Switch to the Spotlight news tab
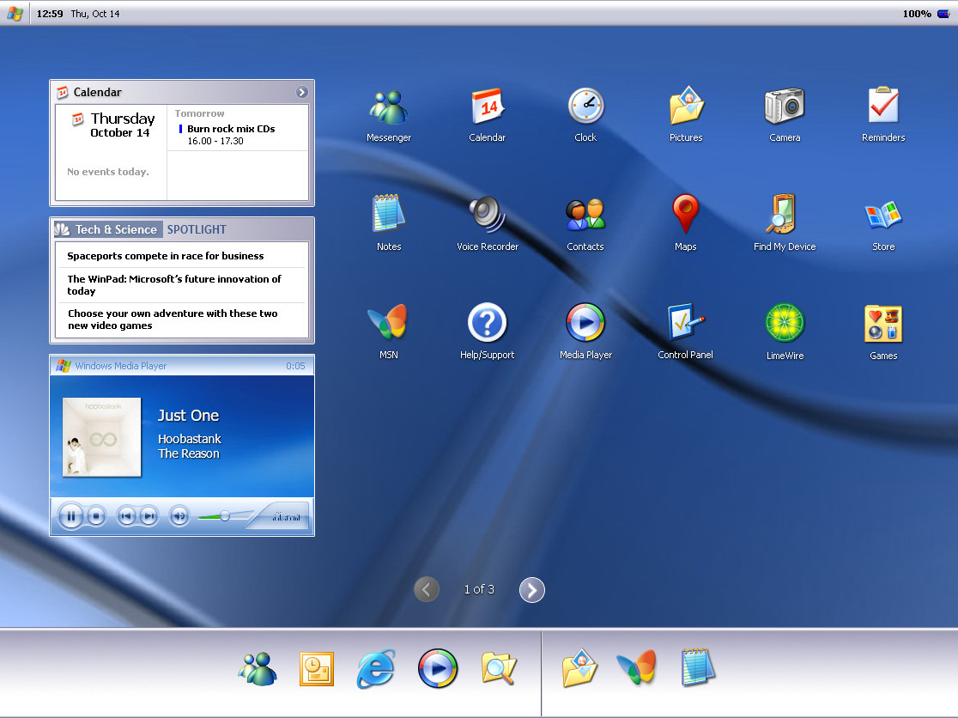 (x=197, y=229)
